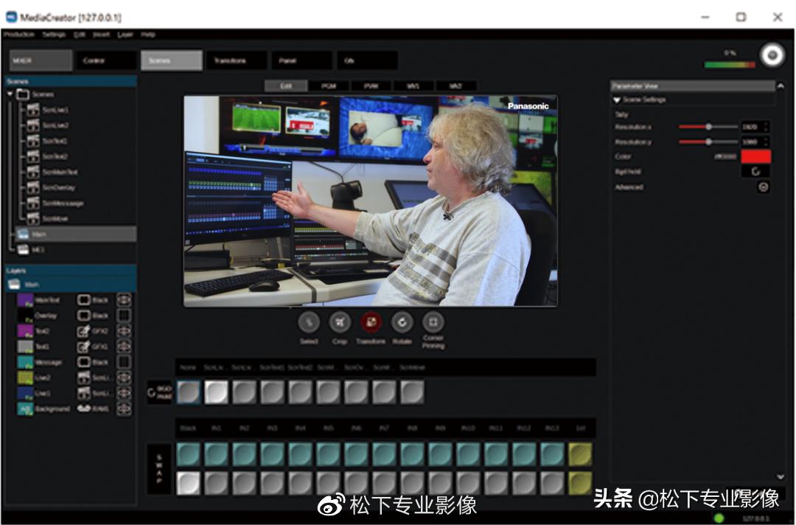Screen dimensions: 796x525
Task: Click Black source icon on MainText row
Action: click(83, 300)
